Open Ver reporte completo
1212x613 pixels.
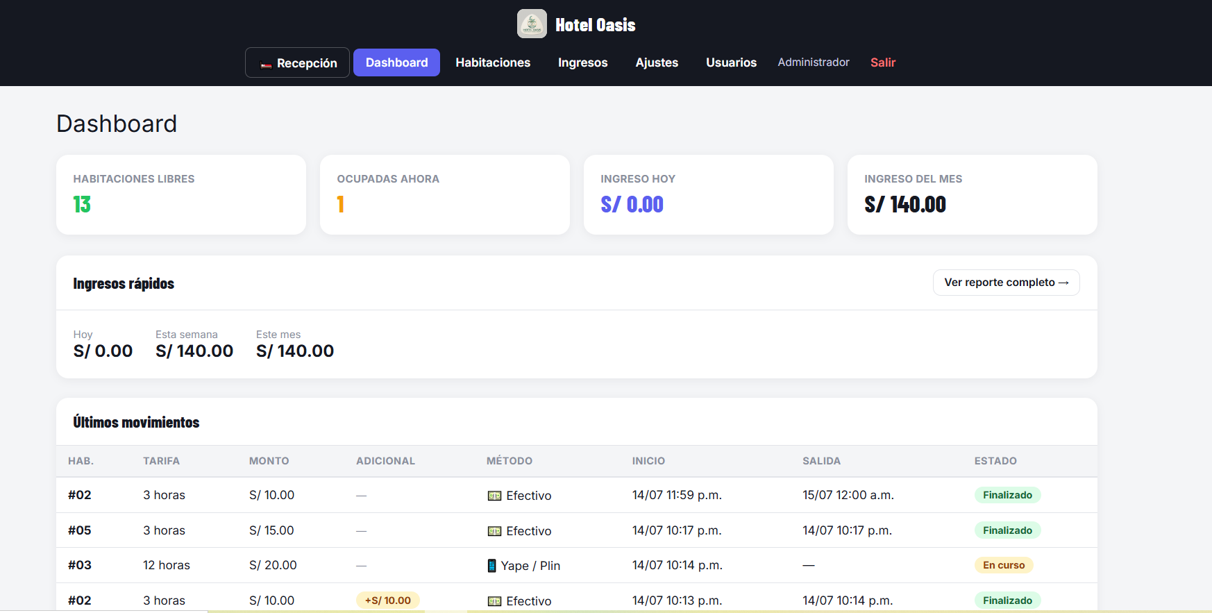click(x=1006, y=283)
